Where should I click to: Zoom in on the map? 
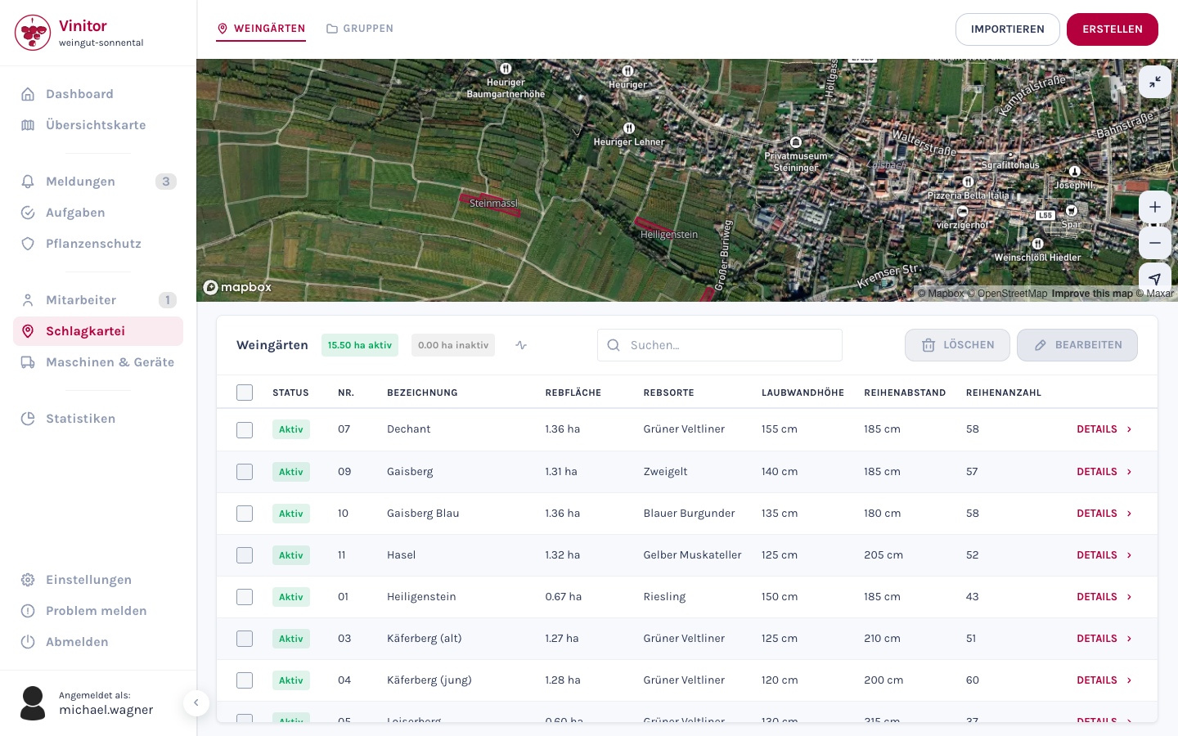1155,207
